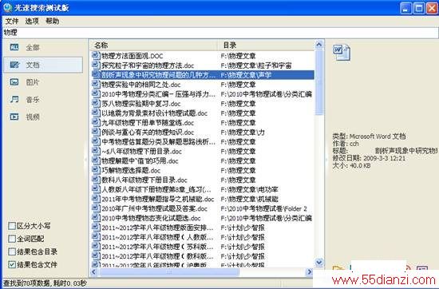Click the doc icon of 教科八年级物理下册目录.doc
This screenshot has width=439, height=289.
coord(96,180)
